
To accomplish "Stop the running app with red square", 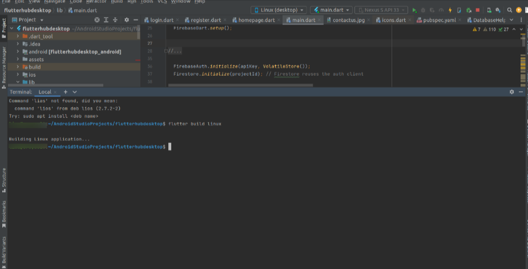I will point(477,10).
